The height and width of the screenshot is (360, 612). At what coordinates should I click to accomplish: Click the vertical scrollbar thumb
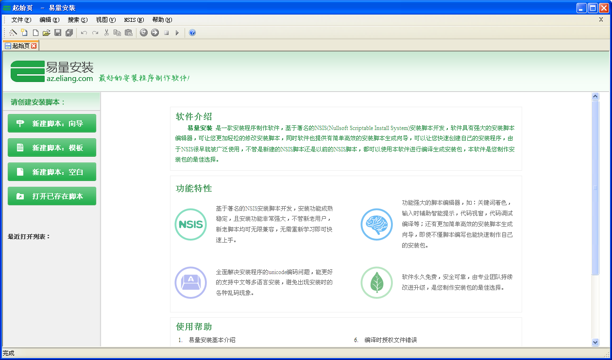(595, 188)
